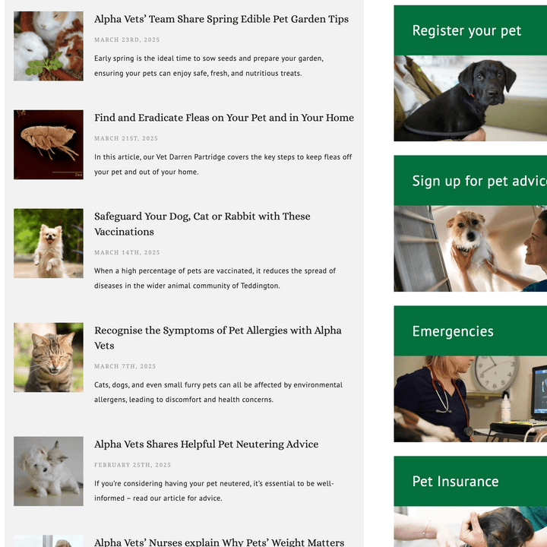
Task: Click the Pet Insurance green banner
Action: [470, 482]
